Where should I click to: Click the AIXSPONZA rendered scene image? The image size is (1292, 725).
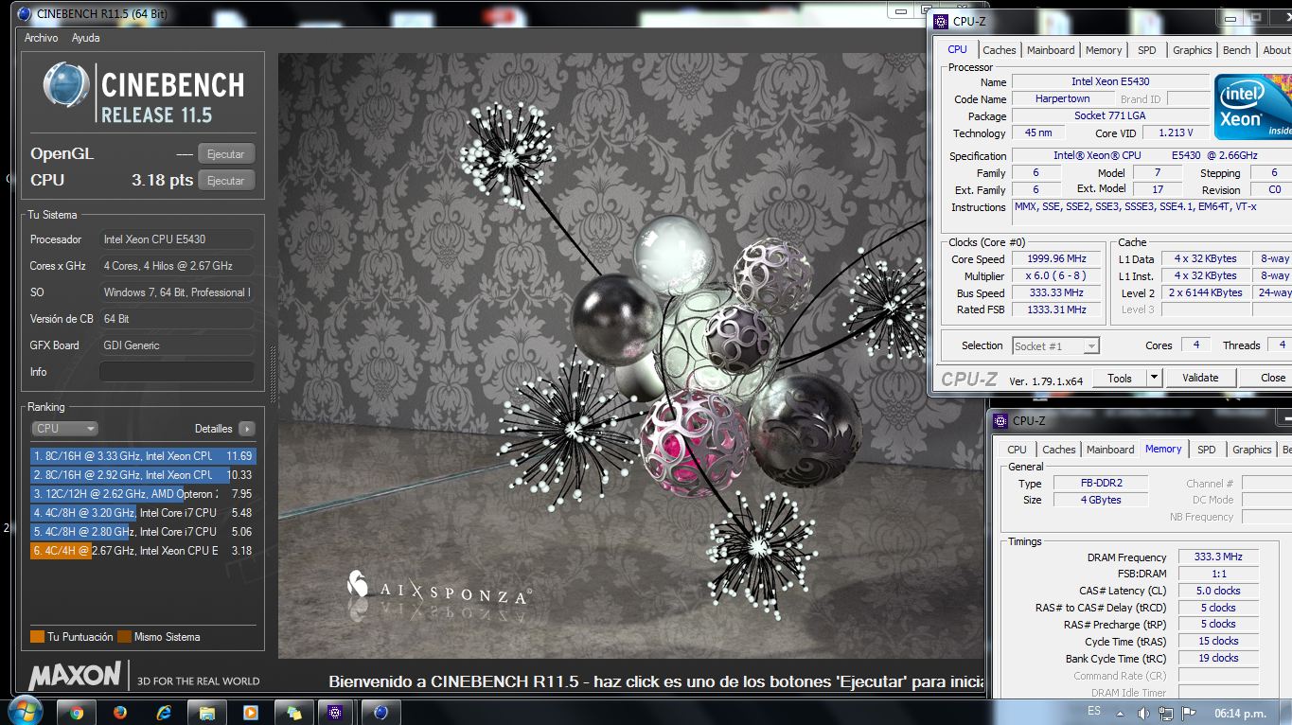(x=631, y=355)
